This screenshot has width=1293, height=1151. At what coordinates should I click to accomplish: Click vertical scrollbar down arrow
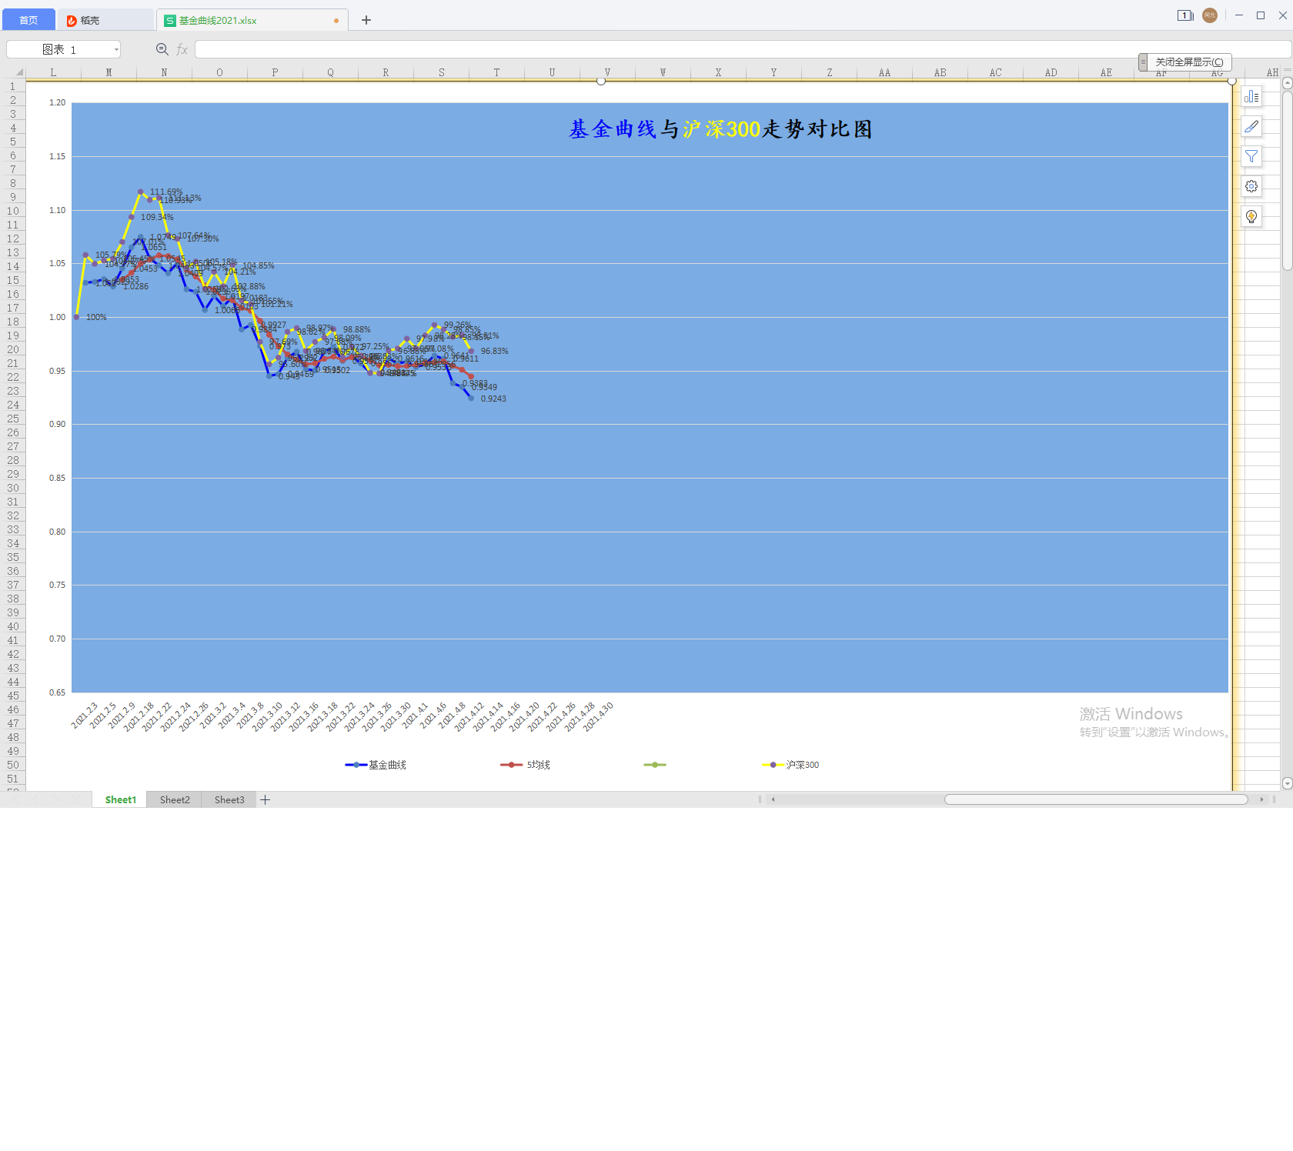pyautogui.click(x=1287, y=783)
